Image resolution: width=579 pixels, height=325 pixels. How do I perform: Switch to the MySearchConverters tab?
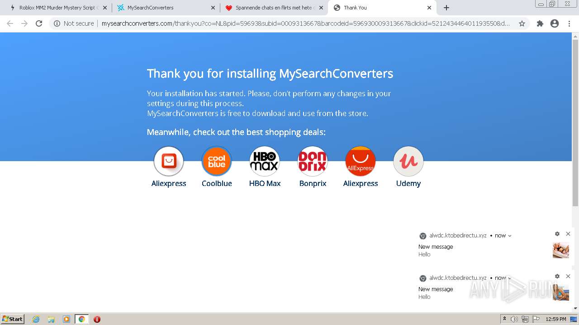coord(166,8)
